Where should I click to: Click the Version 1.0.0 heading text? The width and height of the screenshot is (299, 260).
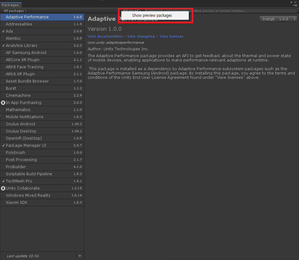coord(105,29)
